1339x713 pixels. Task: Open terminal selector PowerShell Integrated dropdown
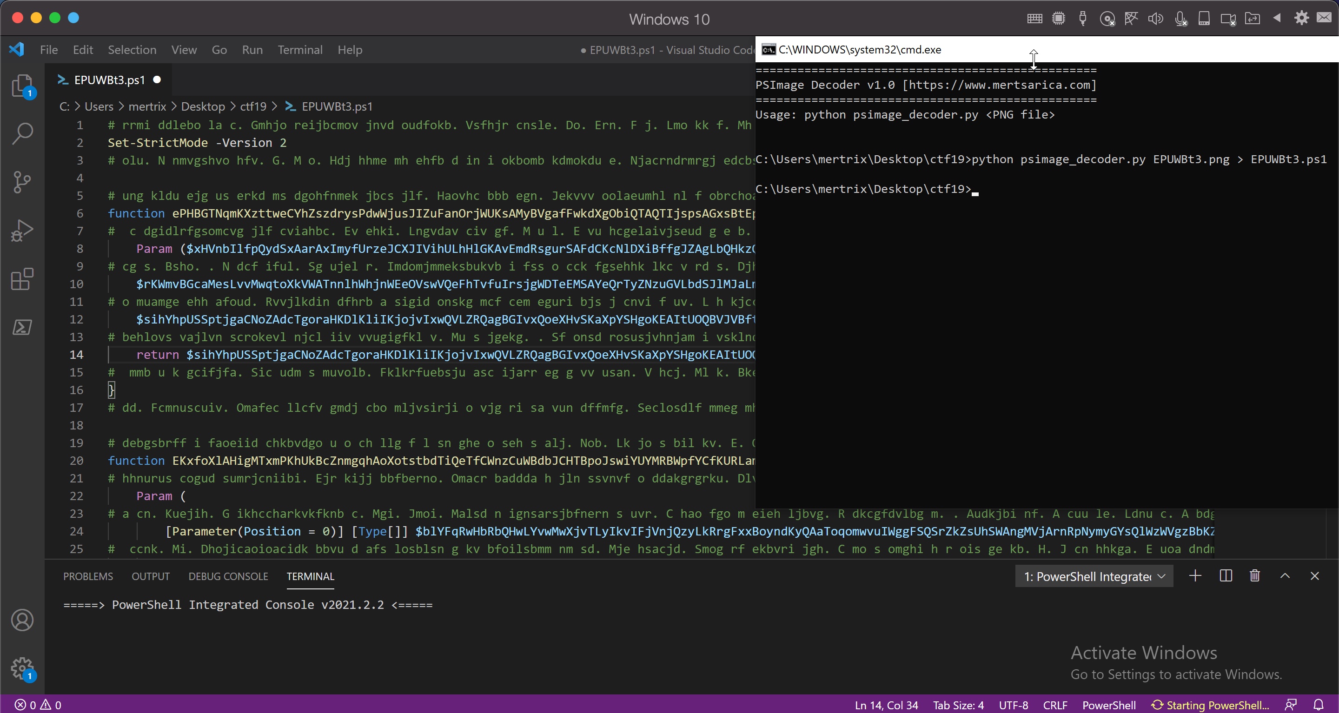tap(1094, 576)
